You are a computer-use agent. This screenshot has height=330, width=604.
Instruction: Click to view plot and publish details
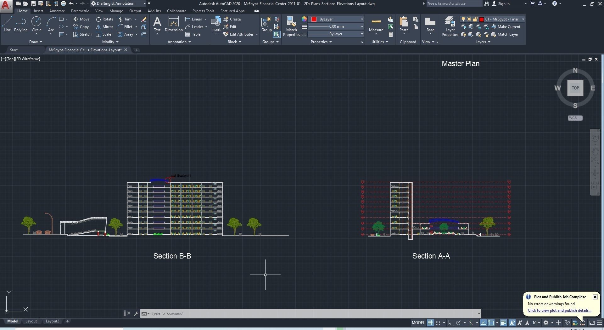click(x=559, y=310)
